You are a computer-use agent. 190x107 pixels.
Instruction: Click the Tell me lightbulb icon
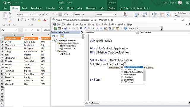point(121,8)
